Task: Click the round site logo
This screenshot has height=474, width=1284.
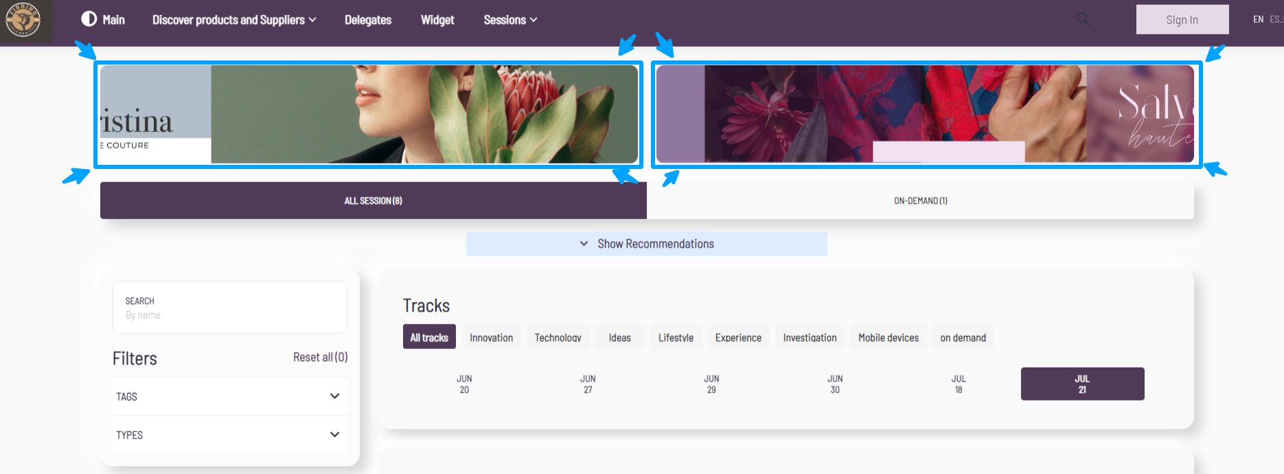Action: pyautogui.click(x=23, y=20)
